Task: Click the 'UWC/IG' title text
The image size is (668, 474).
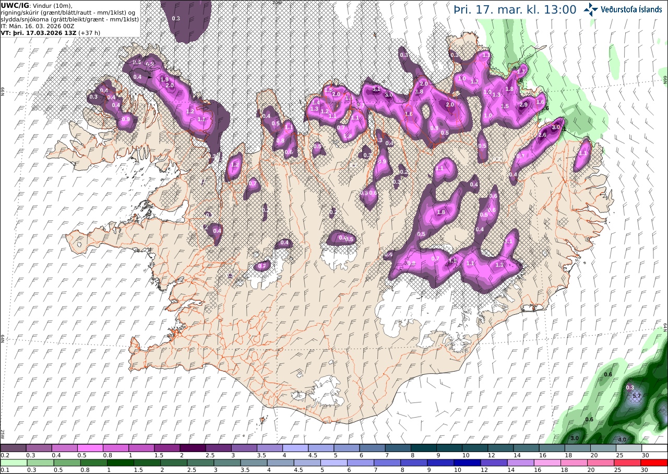Action: tap(15, 5)
